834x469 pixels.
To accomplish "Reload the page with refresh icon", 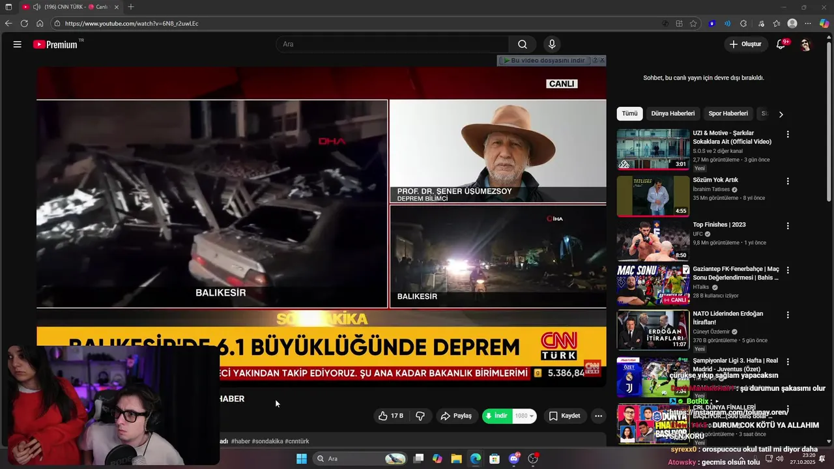I will click(x=24, y=23).
